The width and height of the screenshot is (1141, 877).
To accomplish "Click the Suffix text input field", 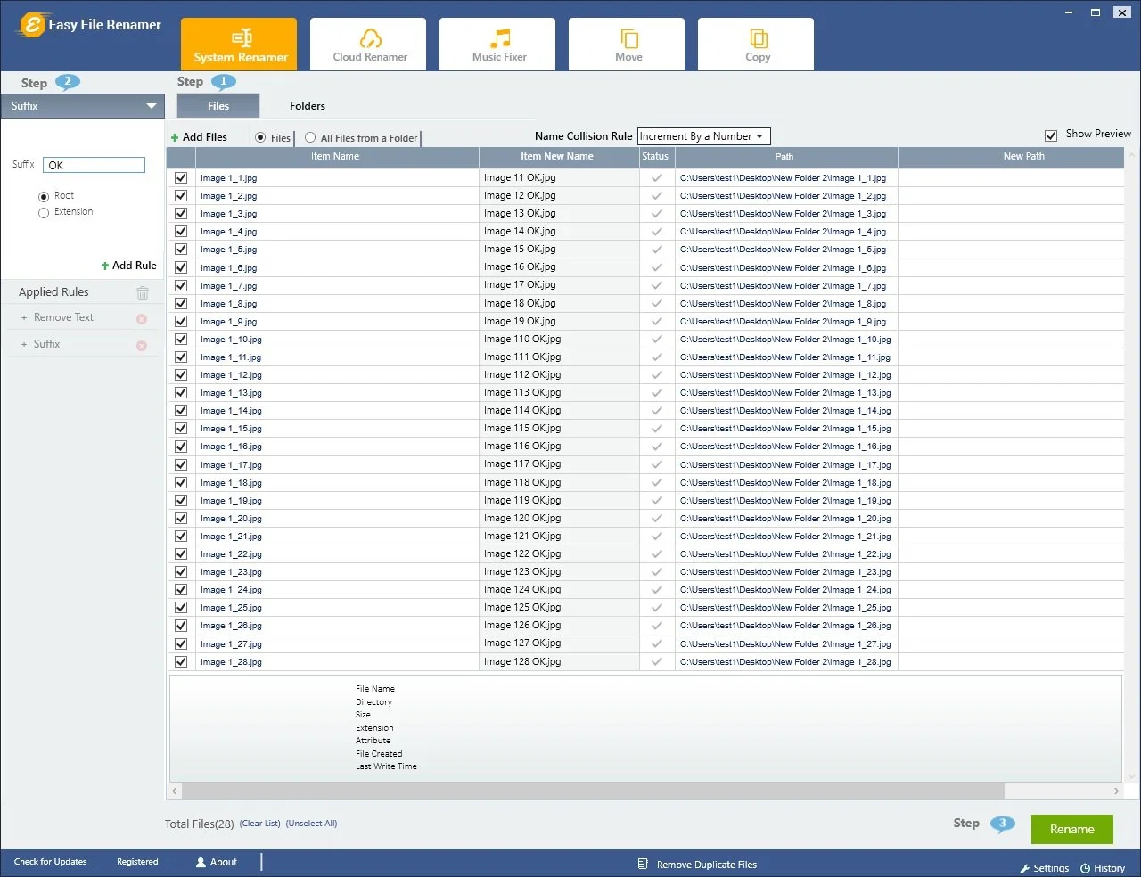I will click(x=94, y=165).
